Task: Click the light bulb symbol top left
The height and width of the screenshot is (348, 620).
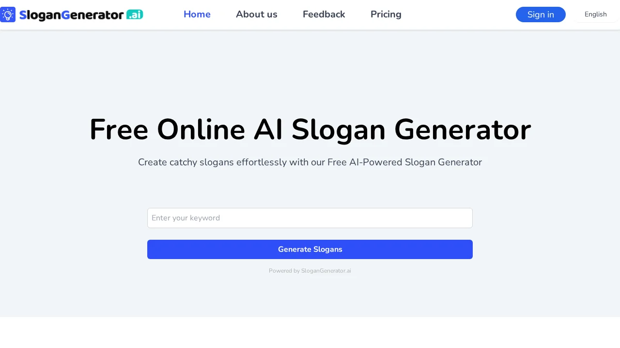Action: tap(8, 14)
